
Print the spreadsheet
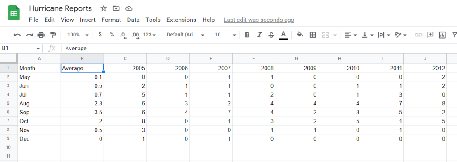pos(41,35)
